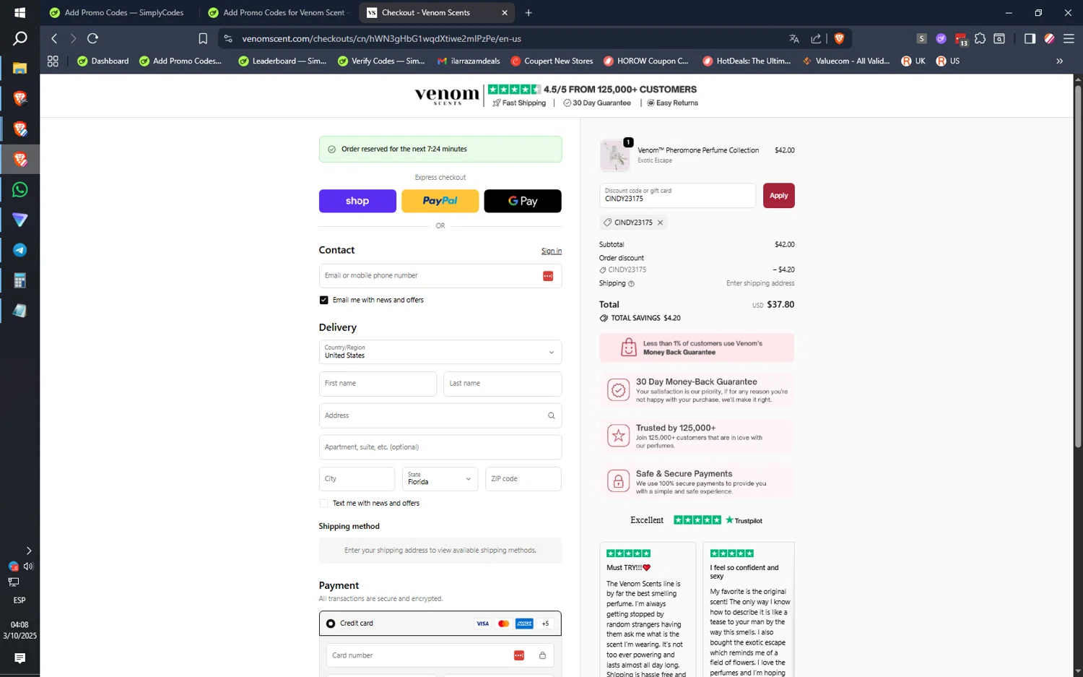Screen dimensions: 1083x677
Task: Click the share icon in the address bar
Action: [x=816, y=38]
